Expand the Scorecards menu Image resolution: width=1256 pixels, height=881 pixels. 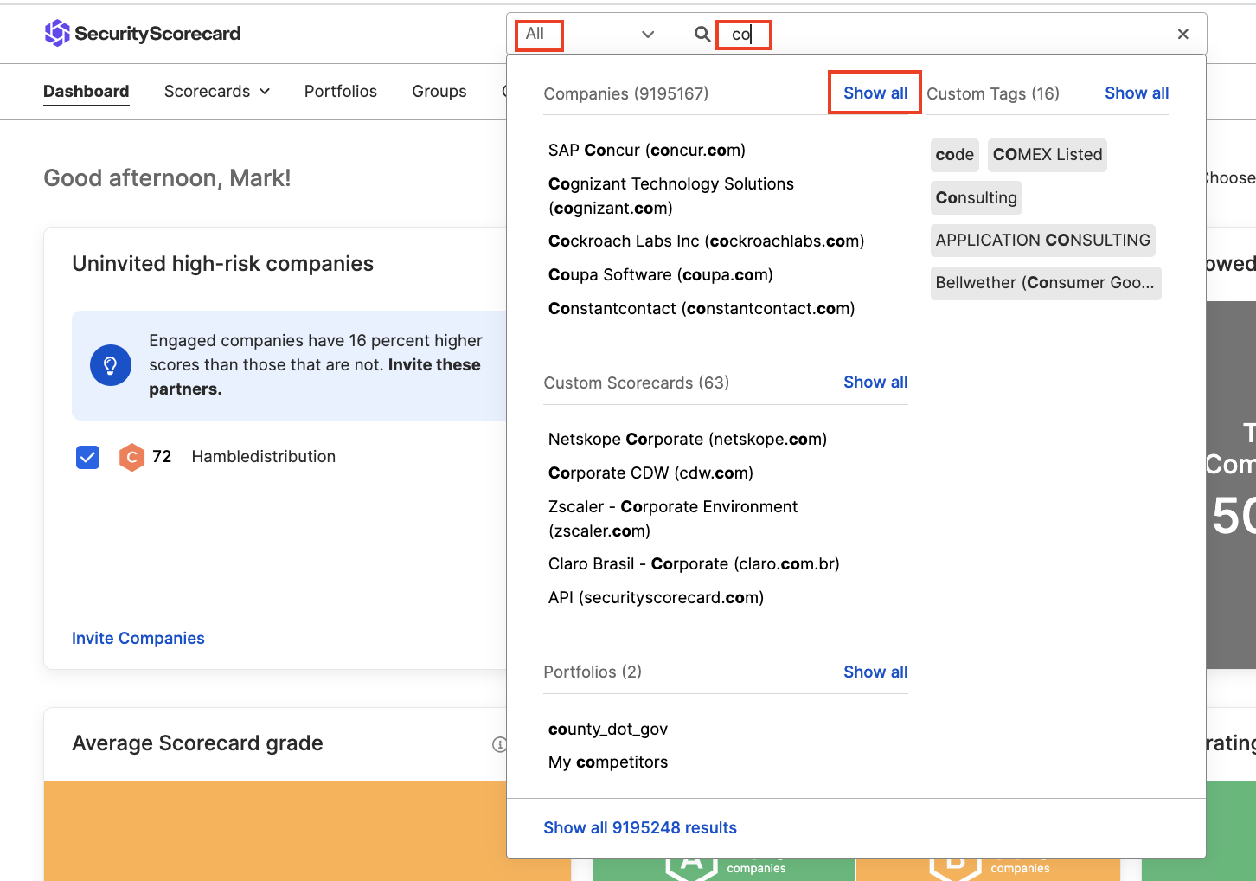[217, 91]
